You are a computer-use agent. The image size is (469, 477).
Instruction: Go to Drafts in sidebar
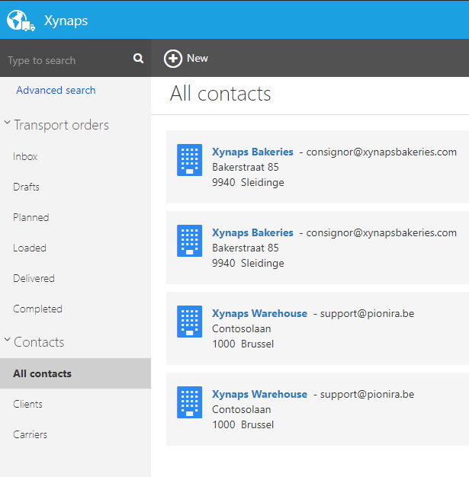point(26,187)
